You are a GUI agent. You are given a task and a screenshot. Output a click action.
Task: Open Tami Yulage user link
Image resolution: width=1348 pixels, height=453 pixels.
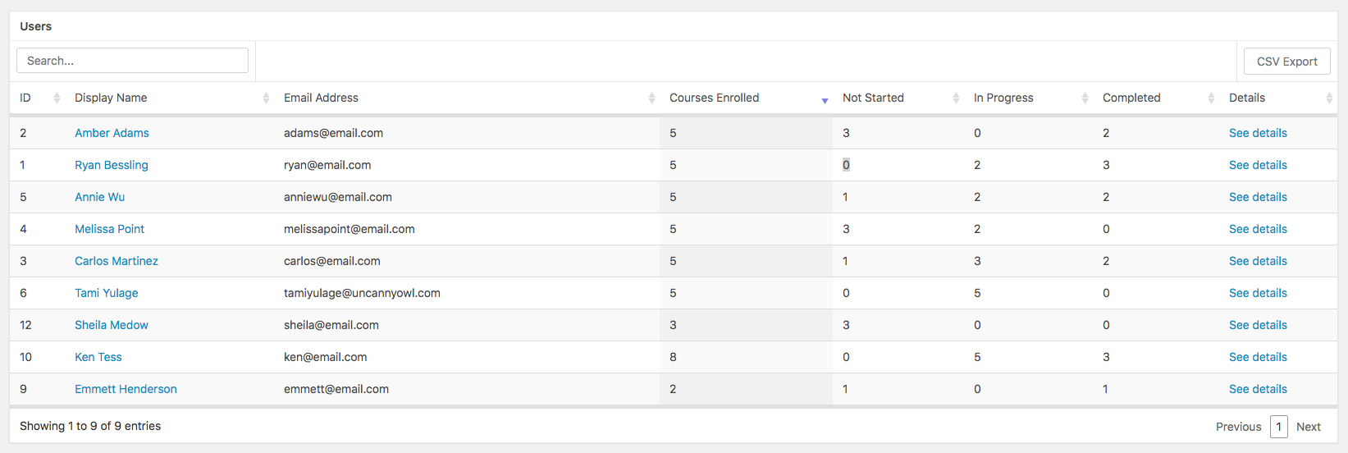click(x=107, y=293)
